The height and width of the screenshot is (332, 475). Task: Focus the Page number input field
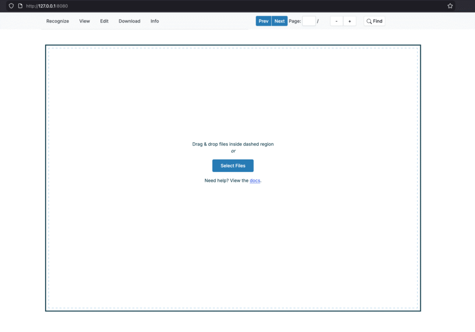(x=309, y=21)
